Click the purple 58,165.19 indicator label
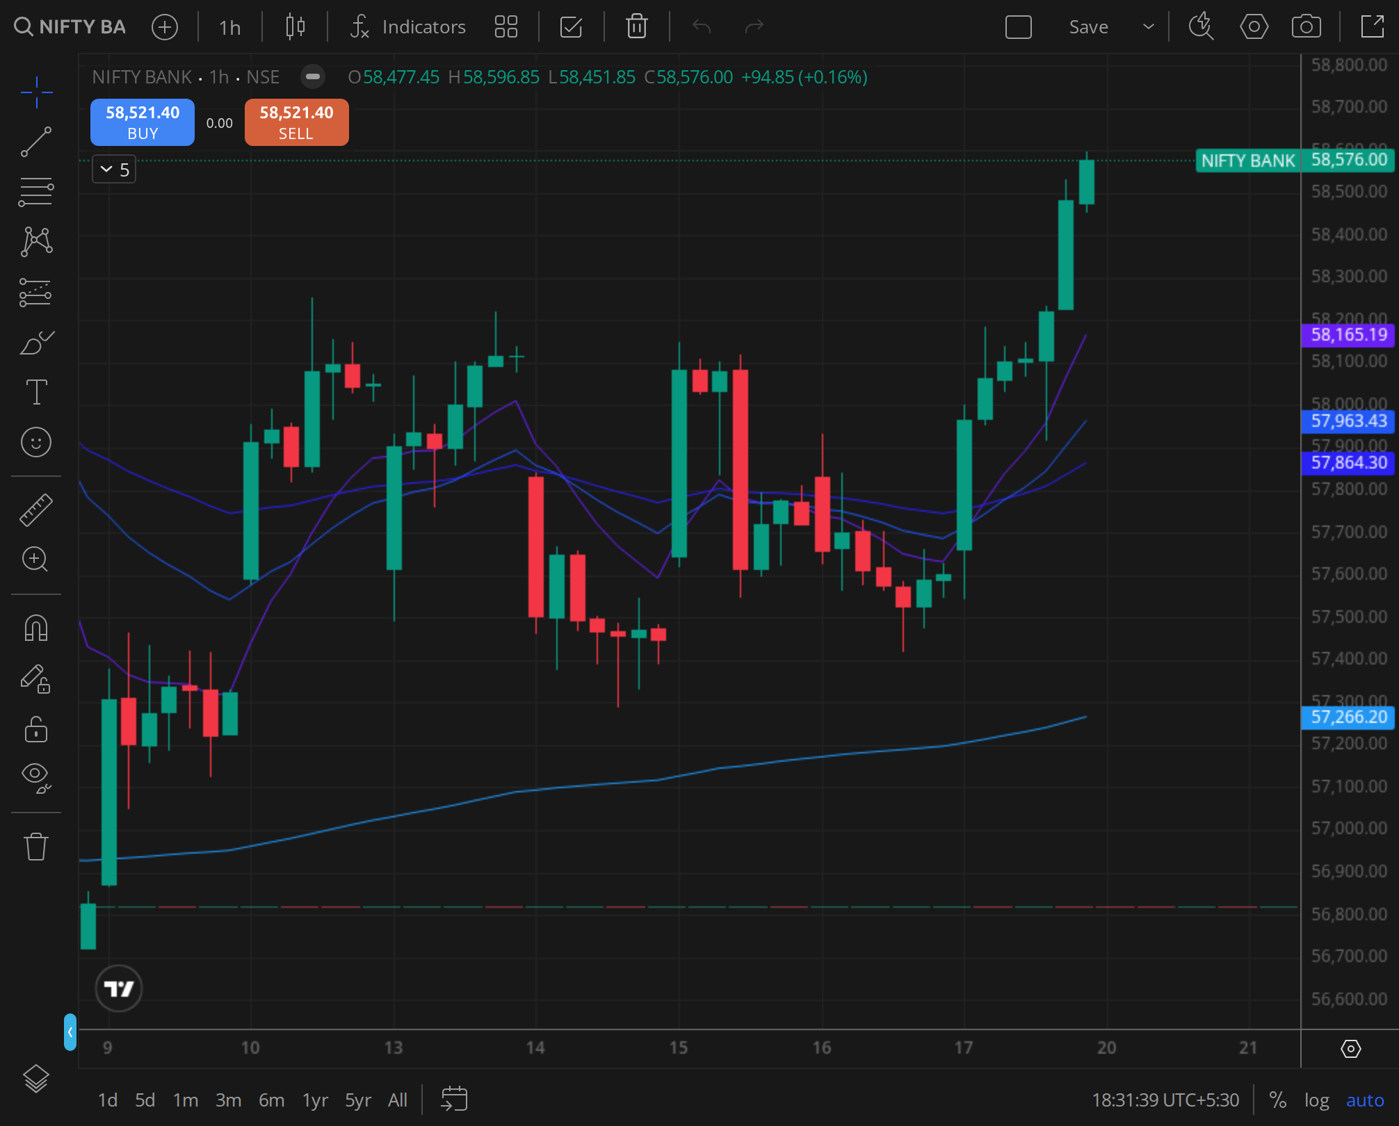 pos(1348,335)
